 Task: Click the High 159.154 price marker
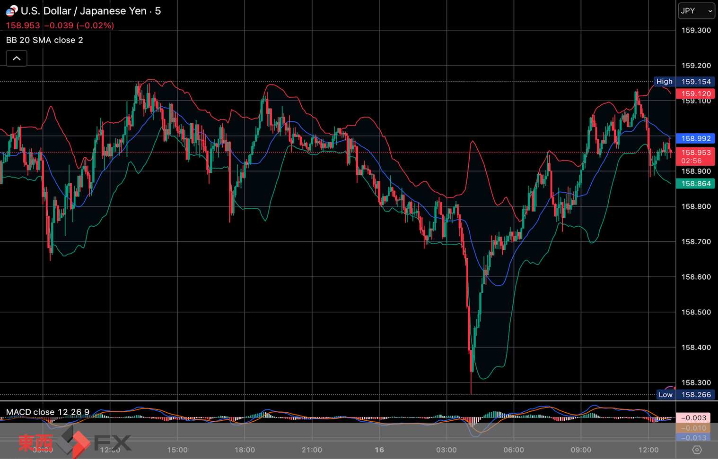click(684, 82)
